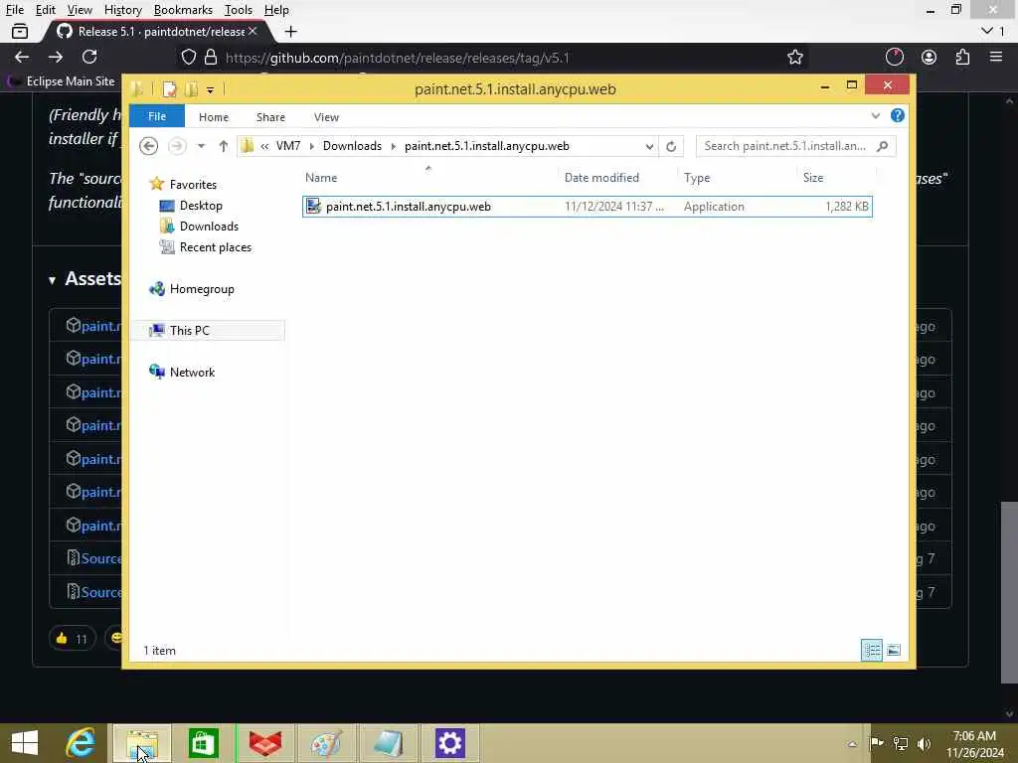Click Properties icon in quick access toolbar
The image size is (1018, 763).
[x=169, y=88]
